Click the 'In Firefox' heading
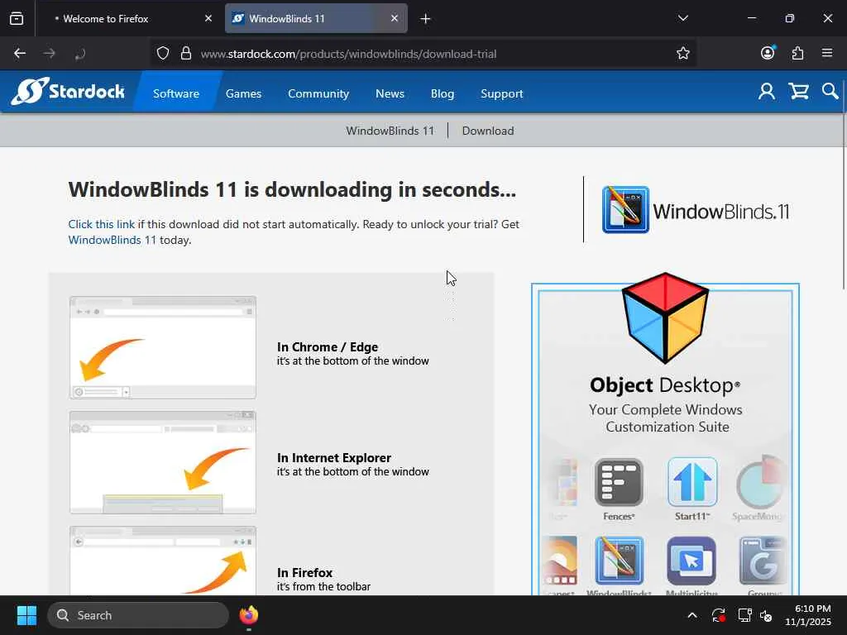The width and height of the screenshot is (847, 635). [304, 572]
